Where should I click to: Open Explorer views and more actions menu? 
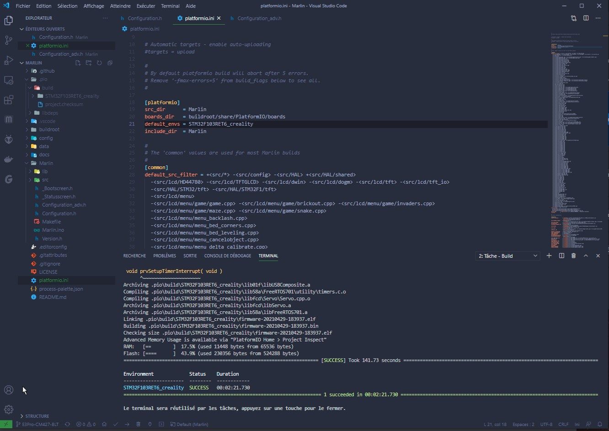(x=106, y=18)
